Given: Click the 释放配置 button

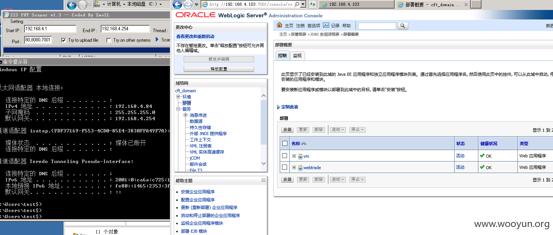Looking at the screenshot, I should (219, 69).
